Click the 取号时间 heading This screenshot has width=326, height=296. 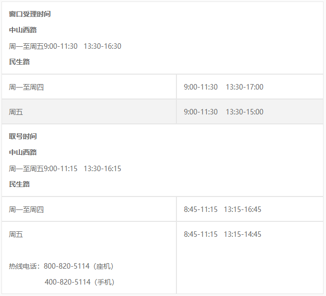coord(23,136)
